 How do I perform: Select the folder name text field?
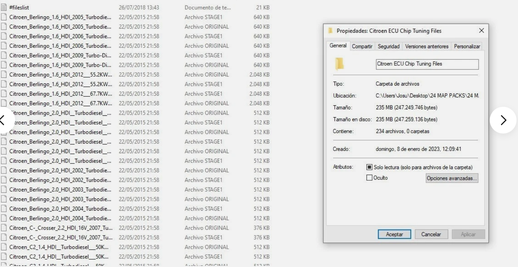pyautogui.click(x=427, y=63)
